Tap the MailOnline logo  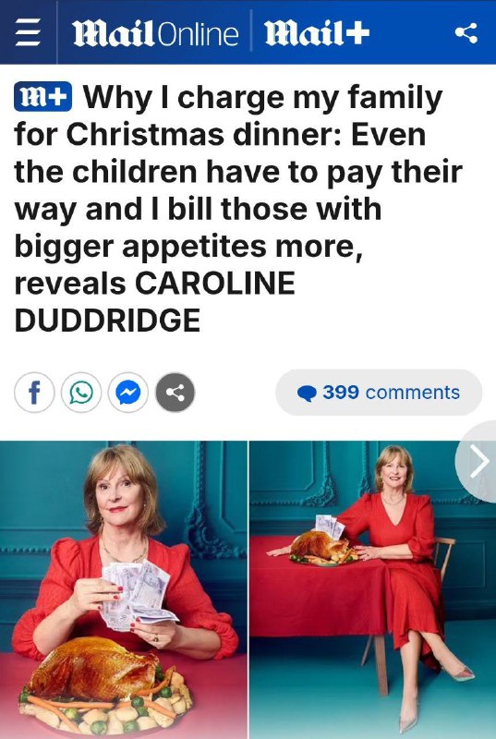pos(155,34)
